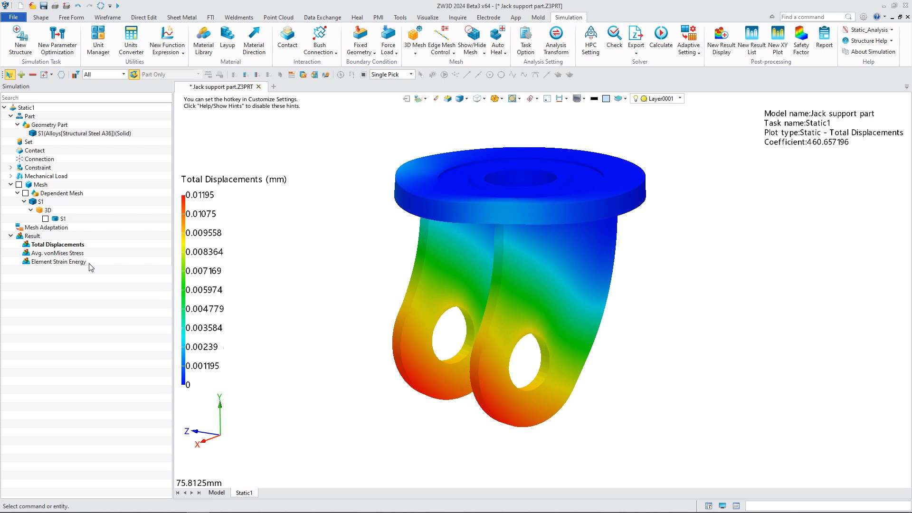This screenshot has width=912, height=513.
Task: Select the Fixed Geometry boundary condition
Action: click(x=360, y=40)
